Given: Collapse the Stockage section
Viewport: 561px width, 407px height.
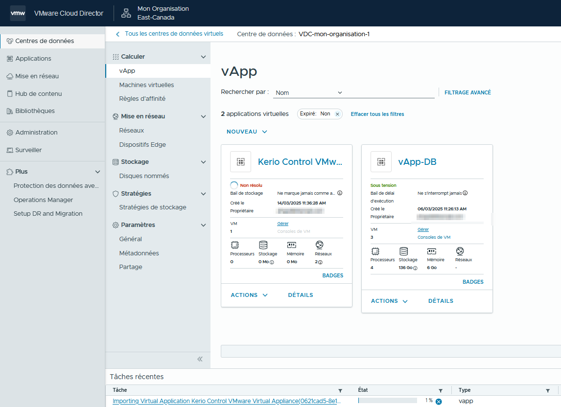Looking at the screenshot, I should coord(203,162).
